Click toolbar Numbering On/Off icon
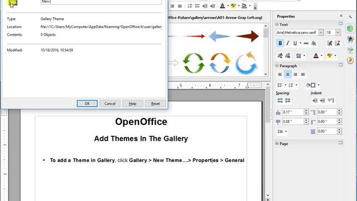 pos(190,6)
